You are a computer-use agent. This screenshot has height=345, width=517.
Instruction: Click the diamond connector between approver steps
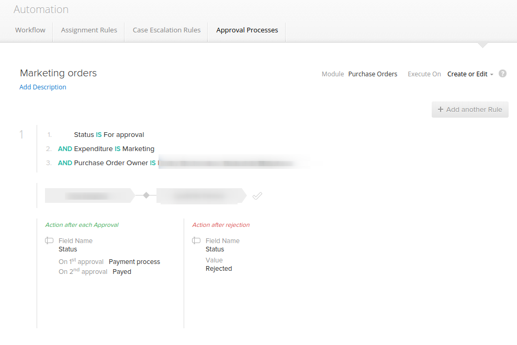pos(146,195)
